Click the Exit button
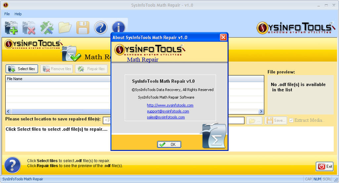Image resolution: width=339 pixels, height=183 pixels. [x=325, y=166]
